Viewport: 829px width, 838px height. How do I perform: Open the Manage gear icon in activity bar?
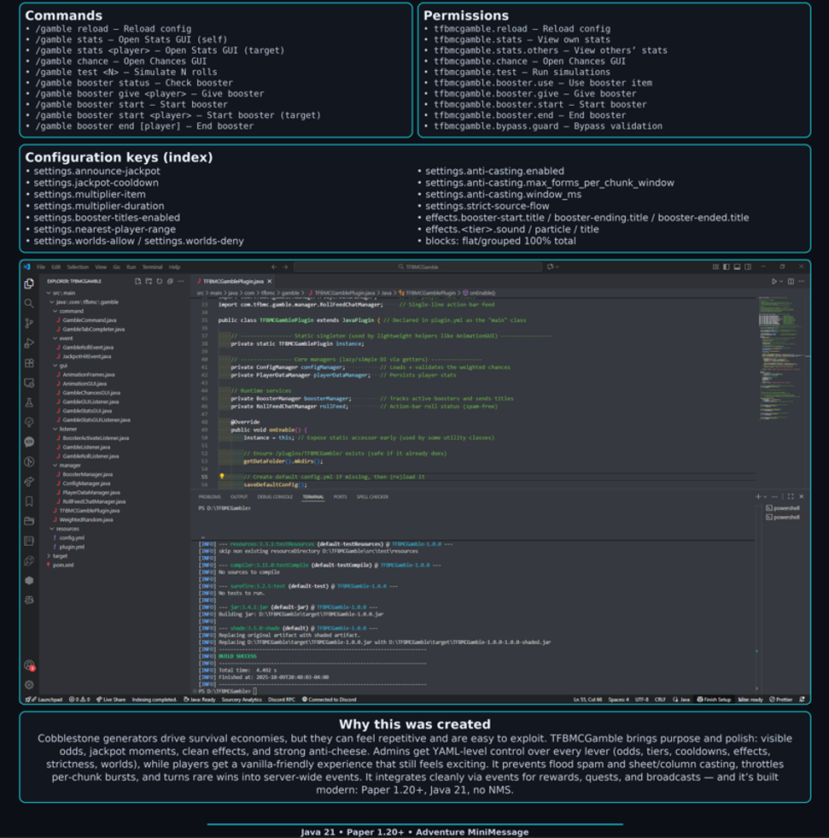(x=29, y=684)
